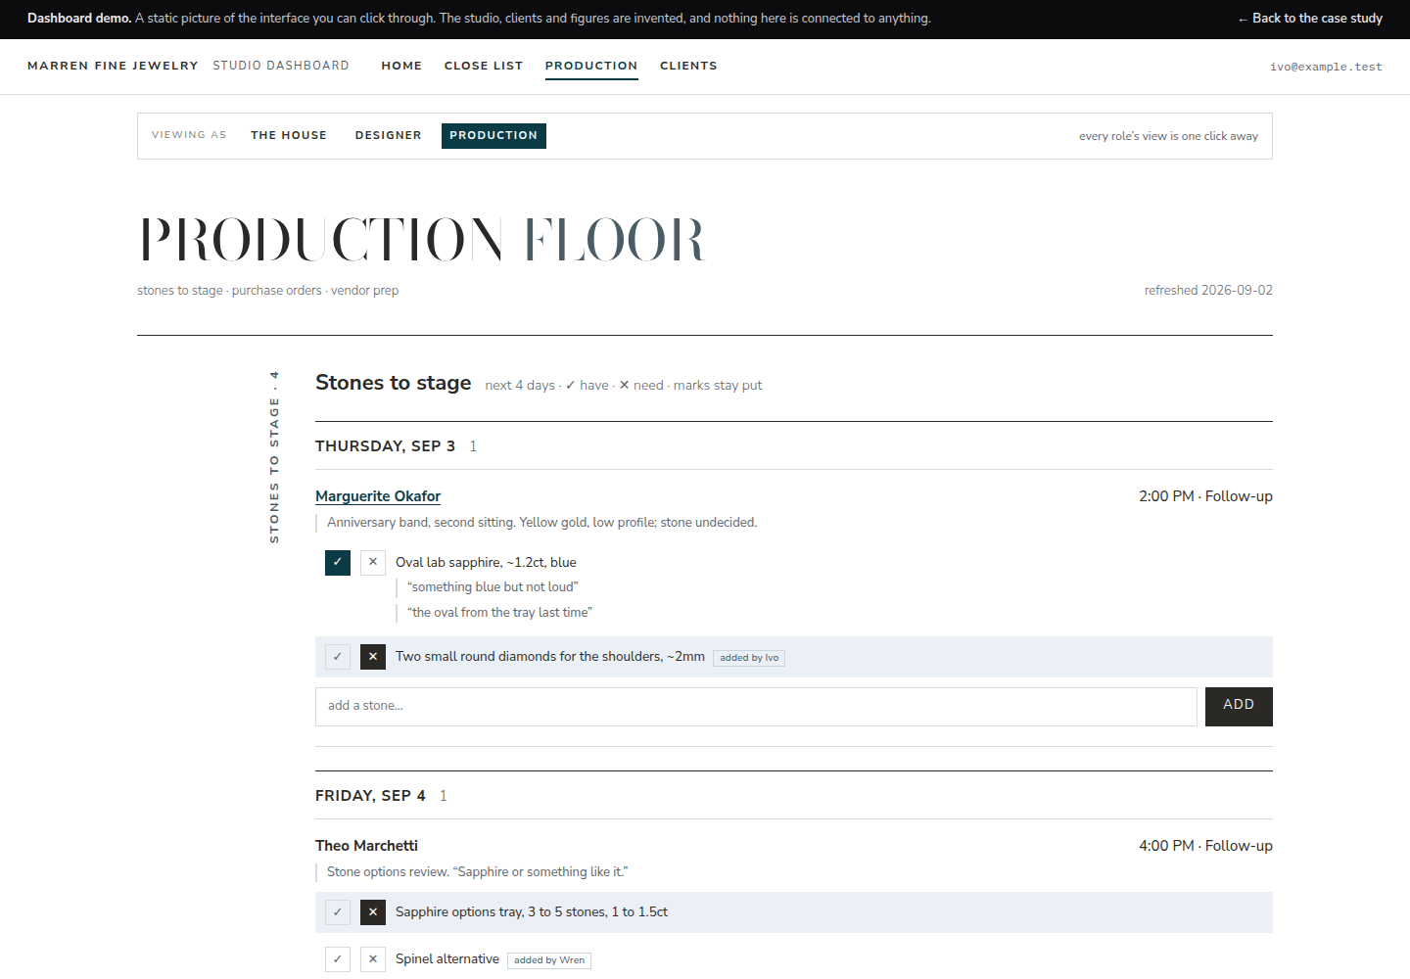Click the Theo Marchetti name
The width and height of the screenshot is (1410, 979).
[366, 846]
